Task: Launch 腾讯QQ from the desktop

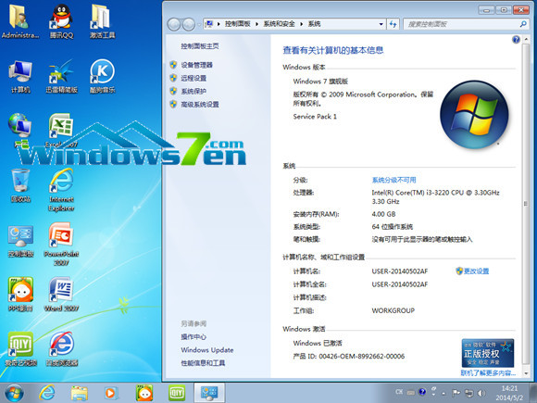Action: [61, 20]
